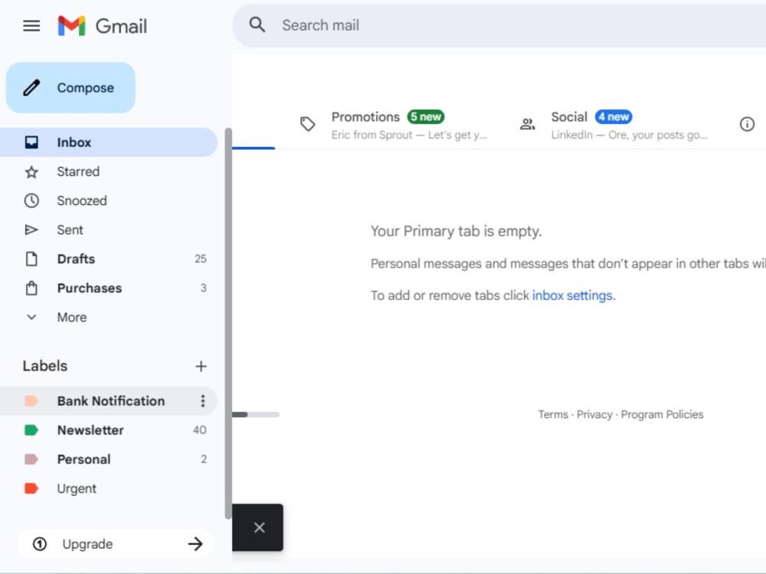
Task: Open the Sent folder
Action: (x=109, y=230)
